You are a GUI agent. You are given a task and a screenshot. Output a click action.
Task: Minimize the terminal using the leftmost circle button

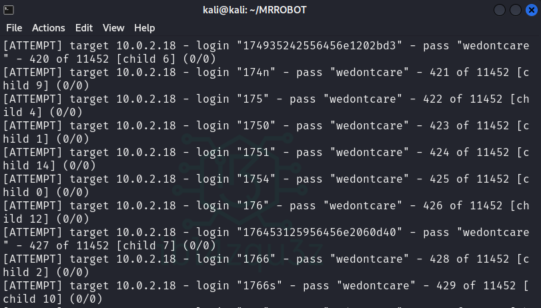501,10
